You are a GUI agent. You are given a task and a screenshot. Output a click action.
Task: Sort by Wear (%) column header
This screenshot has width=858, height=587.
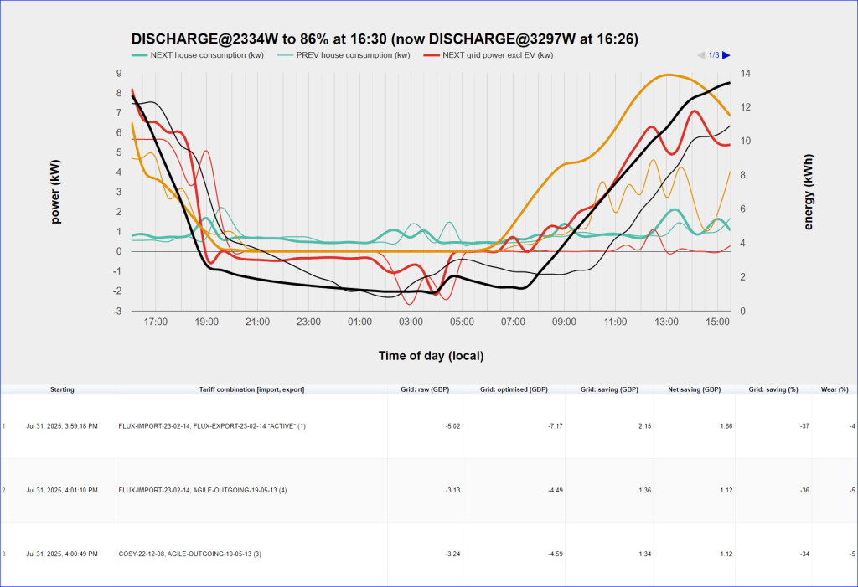click(x=836, y=389)
